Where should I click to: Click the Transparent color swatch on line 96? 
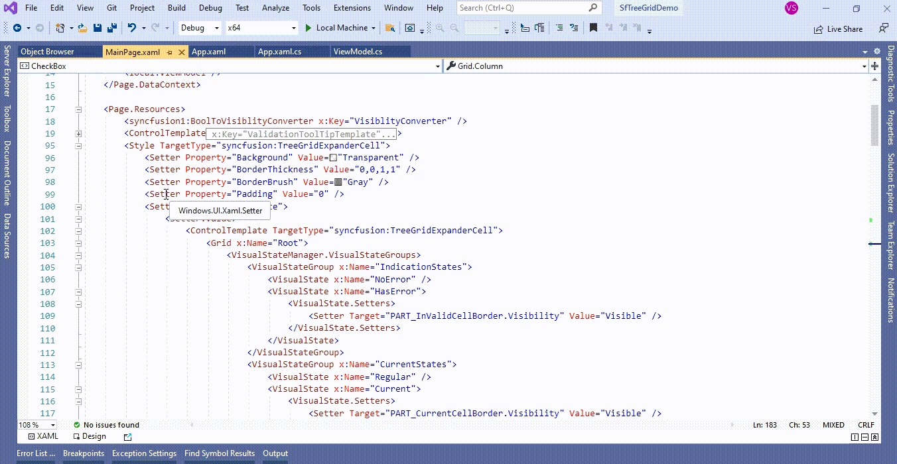(x=334, y=158)
